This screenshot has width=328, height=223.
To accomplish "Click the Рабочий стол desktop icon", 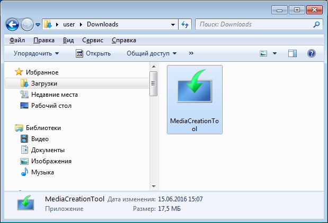I will pos(24,105).
